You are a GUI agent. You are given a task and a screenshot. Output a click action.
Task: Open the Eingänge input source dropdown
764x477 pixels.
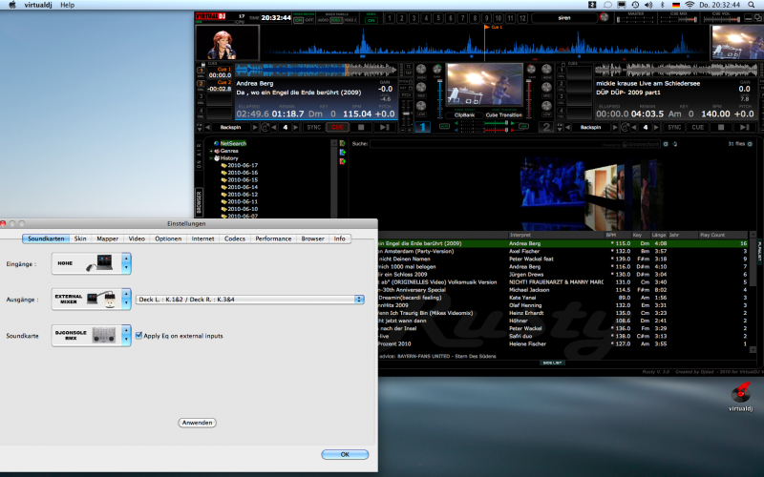pyautogui.click(x=126, y=263)
